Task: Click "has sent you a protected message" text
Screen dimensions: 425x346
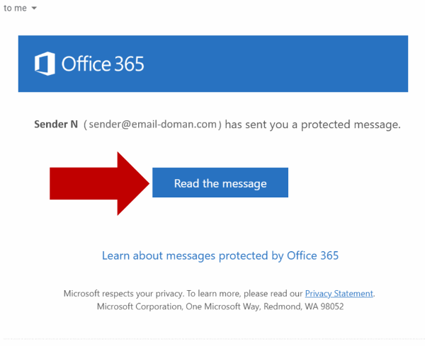Action: click(312, 125)
